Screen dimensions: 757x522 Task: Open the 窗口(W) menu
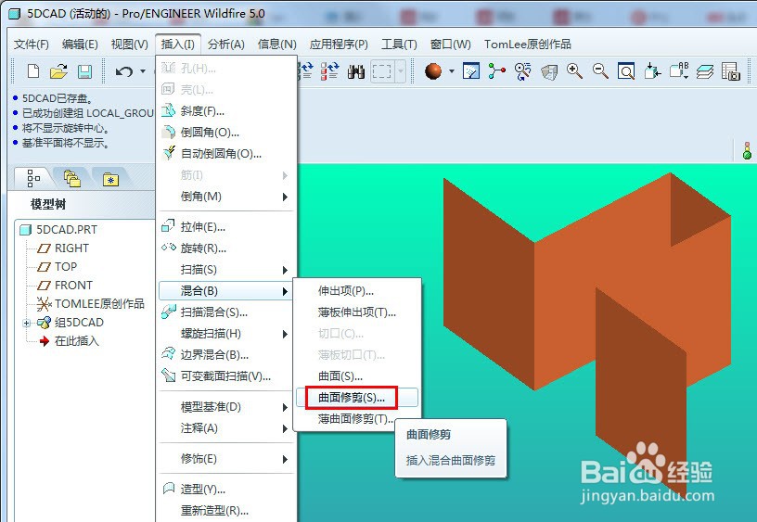[x=451, y=45]
